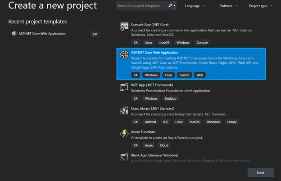281x181 pixels.
Task: Click Windows tag under WPF App
Action: (x=151, y=98)
